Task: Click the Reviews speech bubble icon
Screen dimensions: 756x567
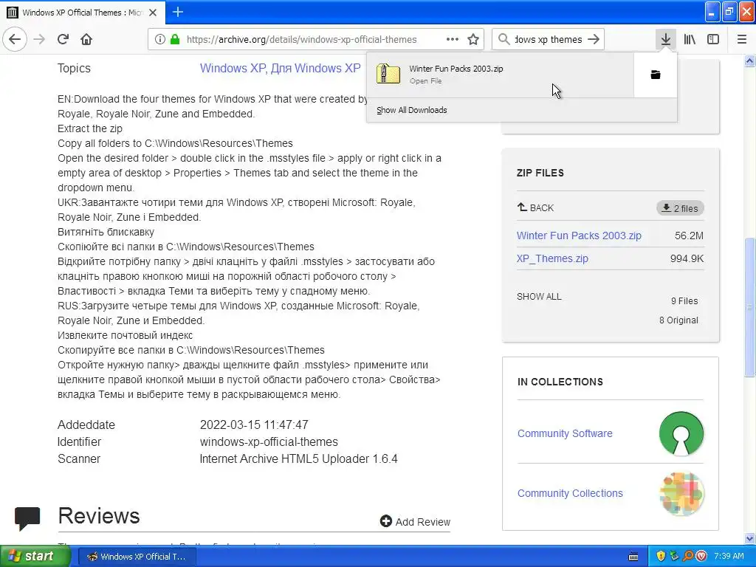Action: [x=27, y=519]
